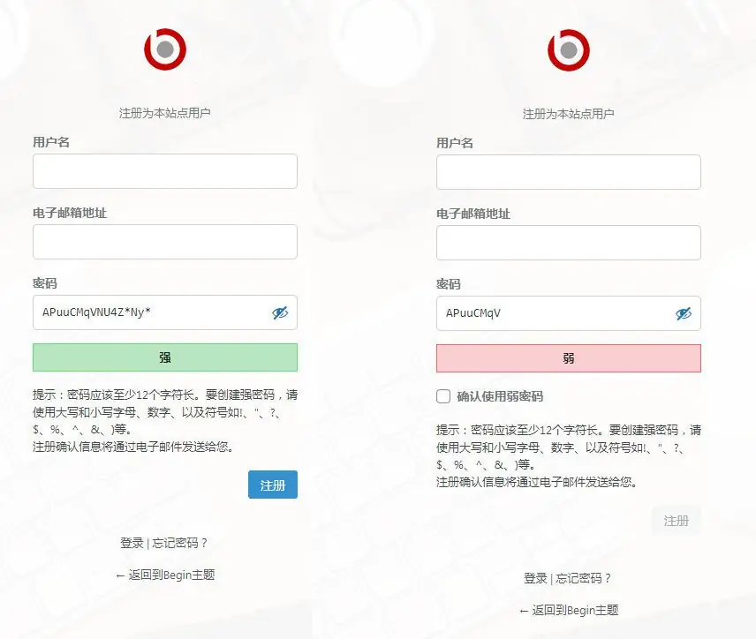Click the red site logo on the right form
756x639 pixels.
568,49
